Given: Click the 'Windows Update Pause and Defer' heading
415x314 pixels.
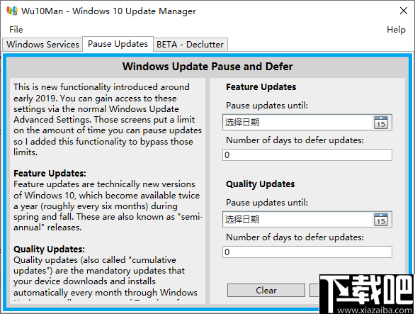Looking at the screenshot, I should (x=207, y=67).
